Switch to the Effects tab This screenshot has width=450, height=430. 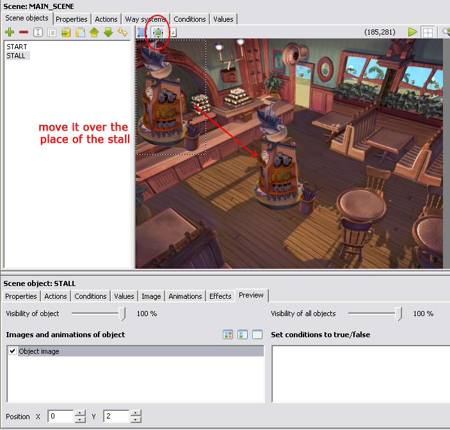(x=220, y=296)
